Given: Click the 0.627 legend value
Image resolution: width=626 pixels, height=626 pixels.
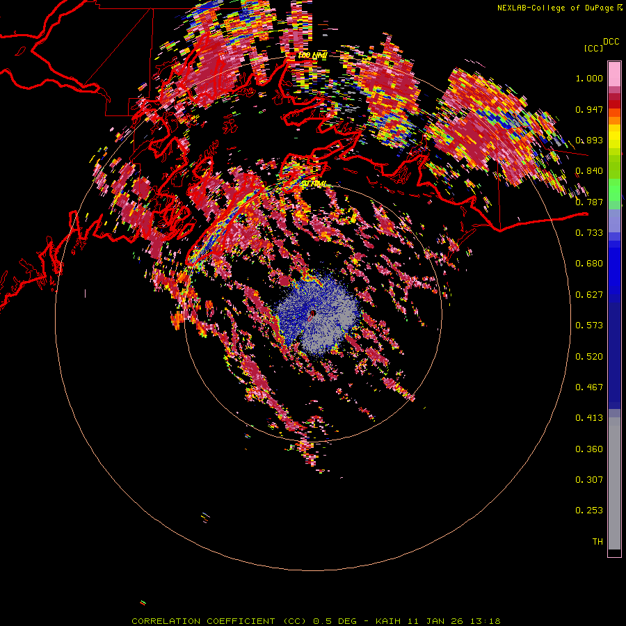Looking at the screenshot, I should pos(589,295).
